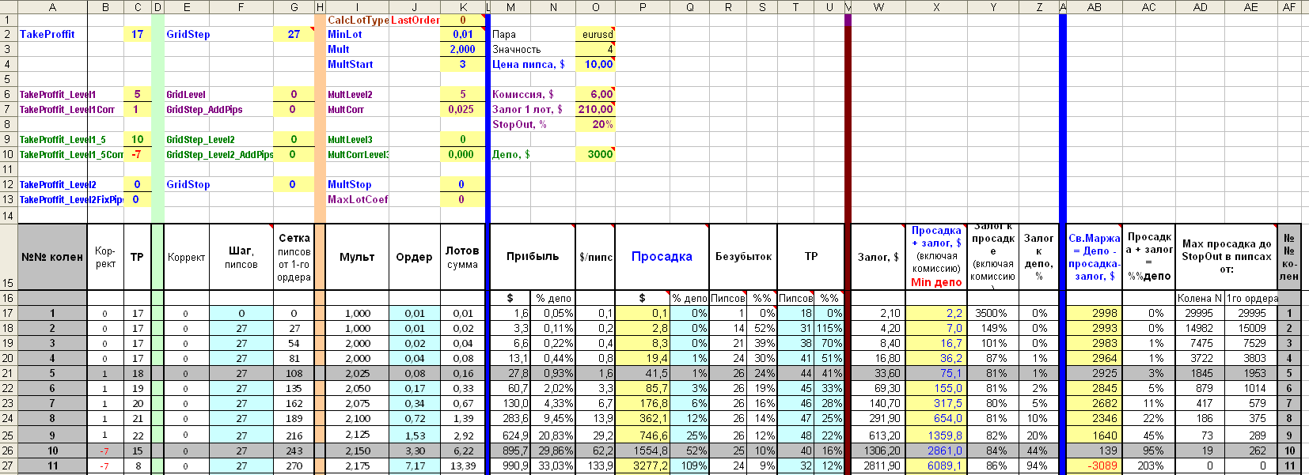This screenshot has height=475, width=1309.
Task: Click the Шаг, пипсов table header
Action: [241, 257]
